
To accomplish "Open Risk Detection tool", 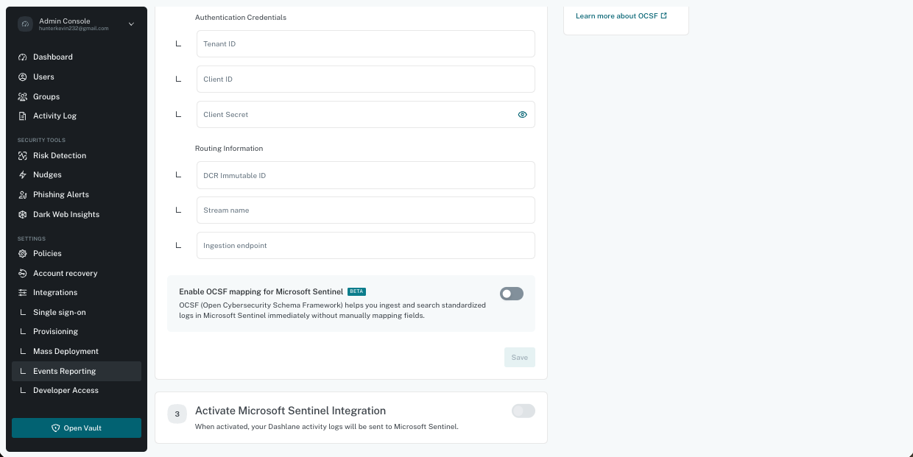I will click(77, 155).
